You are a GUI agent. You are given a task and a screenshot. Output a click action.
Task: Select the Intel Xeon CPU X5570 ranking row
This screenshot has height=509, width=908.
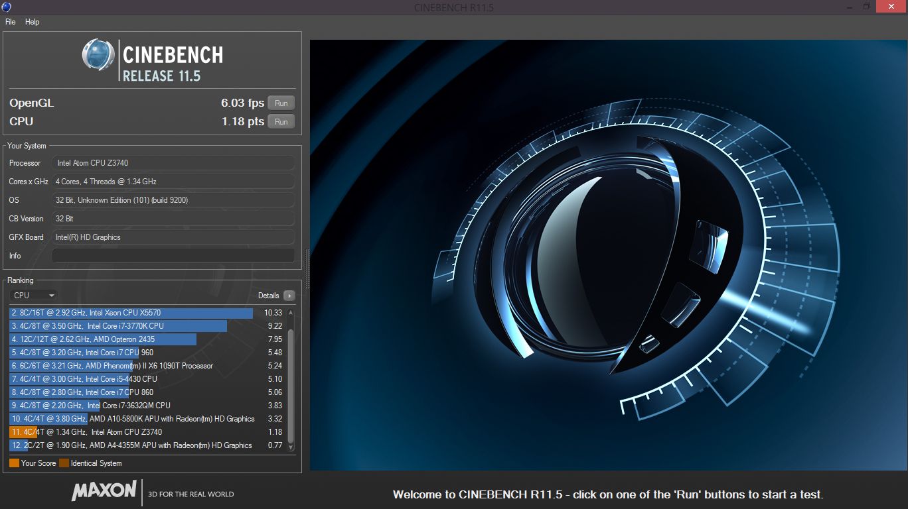(x=147, y=313)
